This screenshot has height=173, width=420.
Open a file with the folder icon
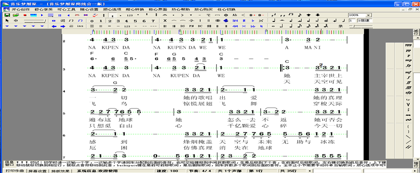click(16, 15)
